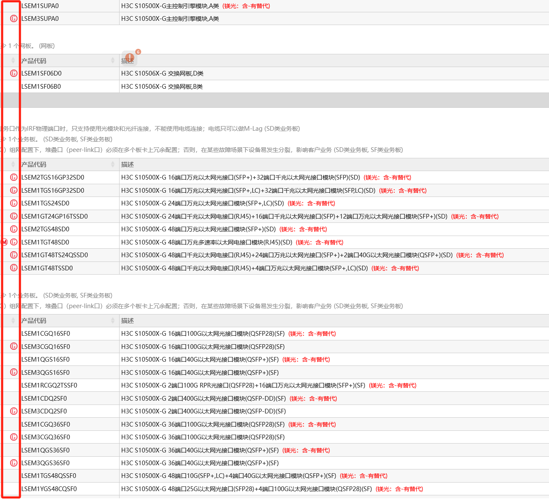Screen dimensions: 549x500
Task: Select product code LSEM1SF06B0
Action: point(41,87)
